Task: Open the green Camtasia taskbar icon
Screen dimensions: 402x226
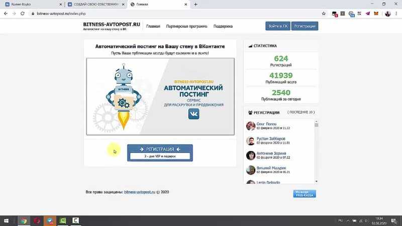Action: (x=63, y=220)
